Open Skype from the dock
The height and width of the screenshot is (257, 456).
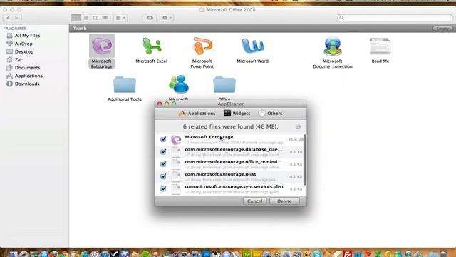317,254
